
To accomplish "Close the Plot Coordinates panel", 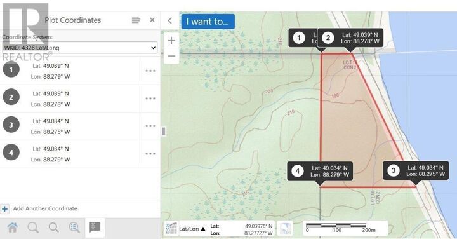I will tap(152, 20).
